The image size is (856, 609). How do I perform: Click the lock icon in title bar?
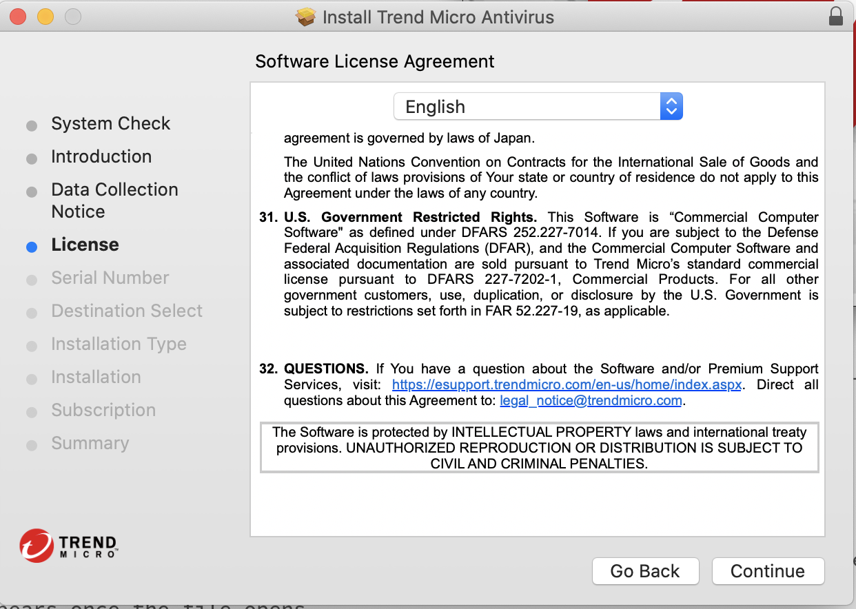(836, 17)
